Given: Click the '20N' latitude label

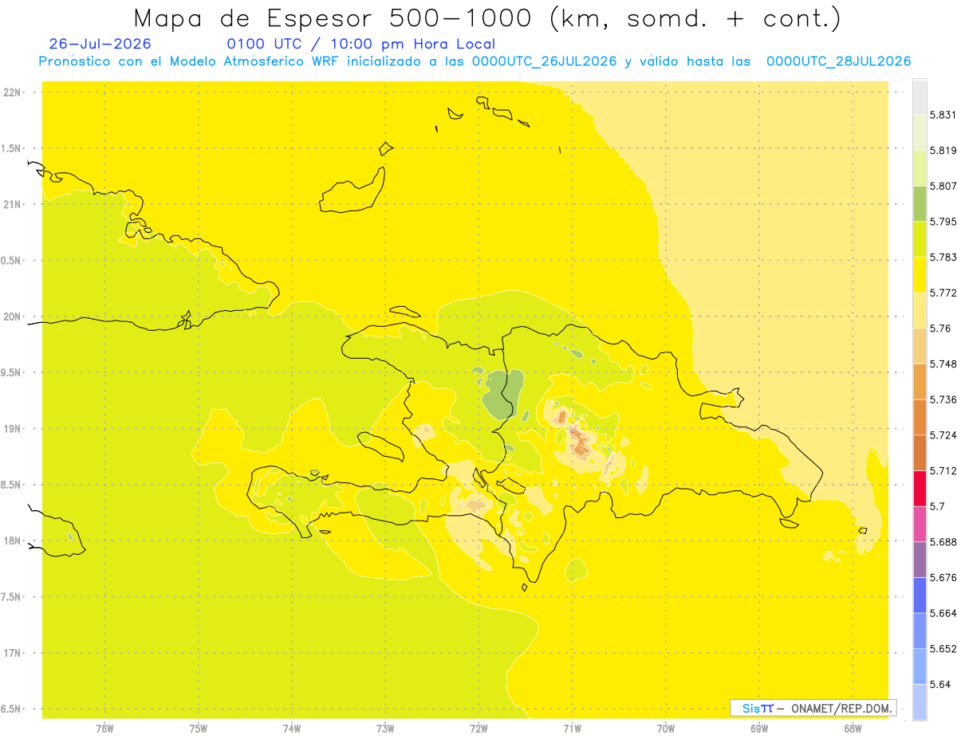Looking at the screenshot, I should (13, 316).
